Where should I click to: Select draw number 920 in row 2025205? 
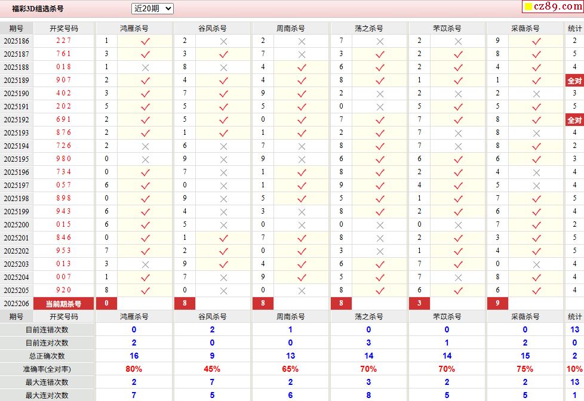[64, 289]
